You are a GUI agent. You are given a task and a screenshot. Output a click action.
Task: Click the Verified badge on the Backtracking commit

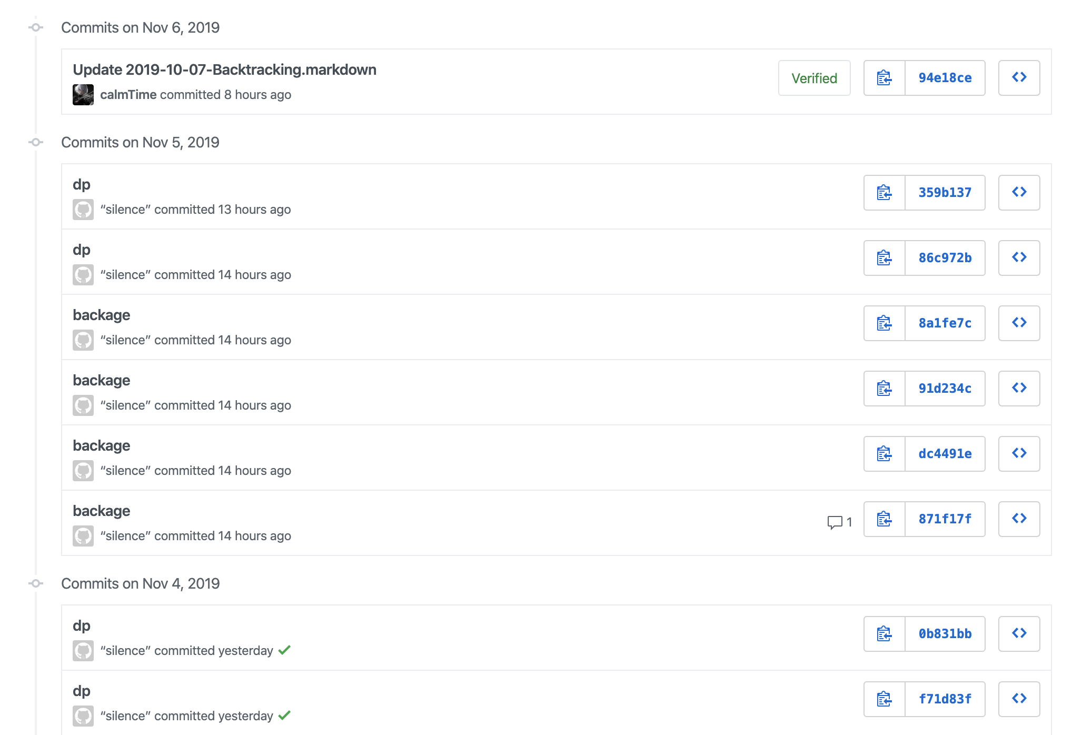(x=814, y=78)
